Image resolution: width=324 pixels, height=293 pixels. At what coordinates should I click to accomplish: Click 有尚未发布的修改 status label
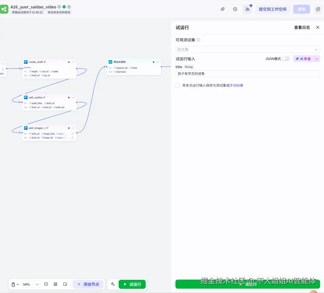click(x=59, y=12)
